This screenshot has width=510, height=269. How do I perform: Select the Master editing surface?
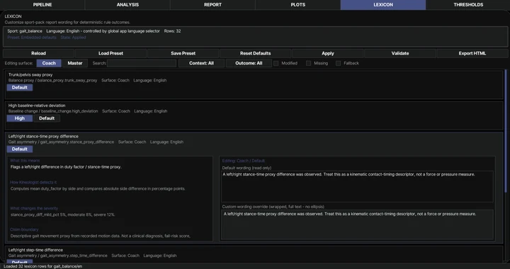[75, 63]
